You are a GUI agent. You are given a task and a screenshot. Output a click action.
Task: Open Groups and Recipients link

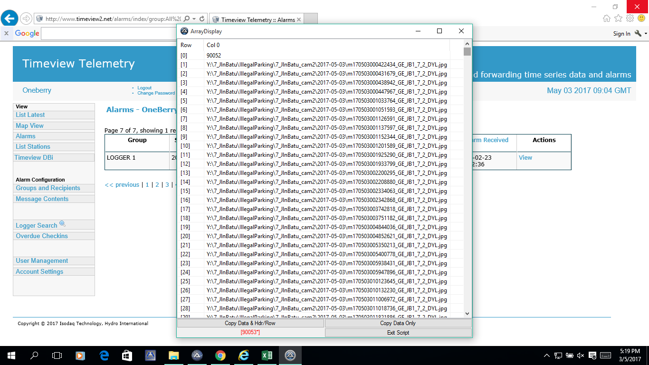48,188
